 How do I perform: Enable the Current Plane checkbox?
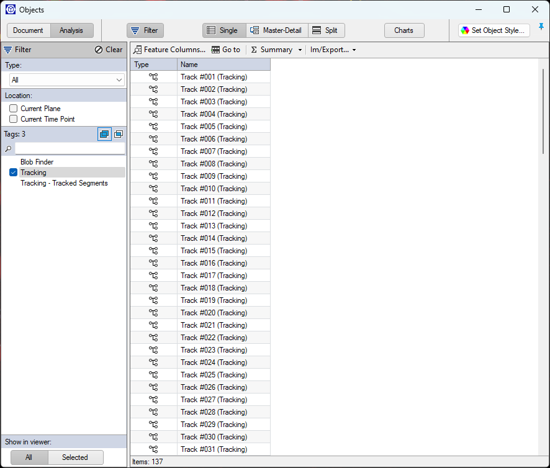pyautogui.click(x=13, y=108)
